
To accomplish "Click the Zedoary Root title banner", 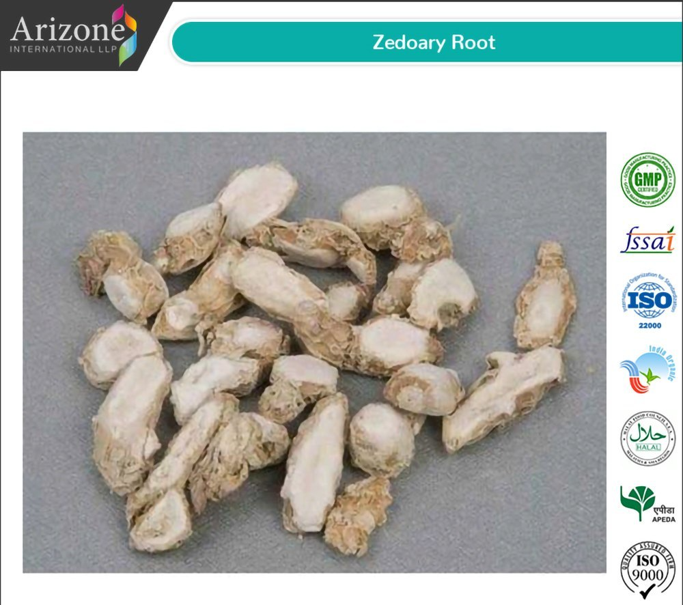I will pyautogui.click(x=427, y=42).
